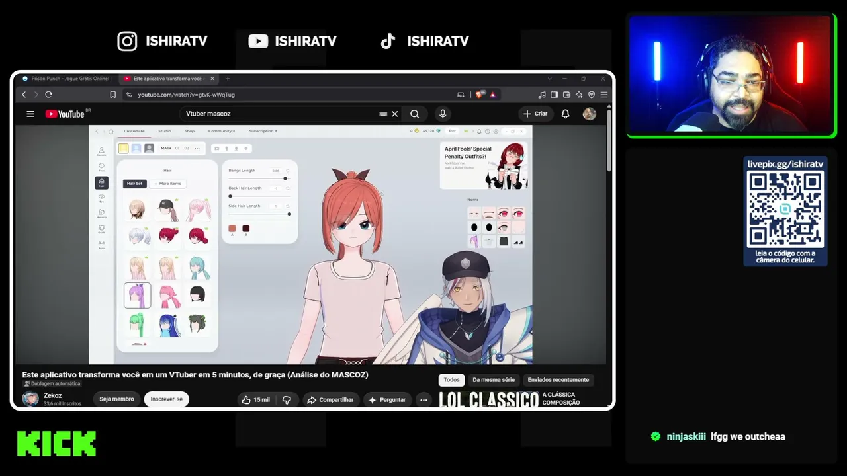Toggle the browser sidebar panel icon
This screenshot has width=847, height=476.
pos(555,95)
